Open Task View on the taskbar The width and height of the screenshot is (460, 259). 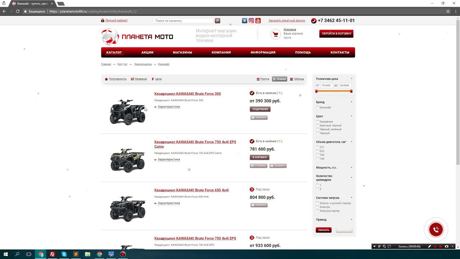point(29,254)
